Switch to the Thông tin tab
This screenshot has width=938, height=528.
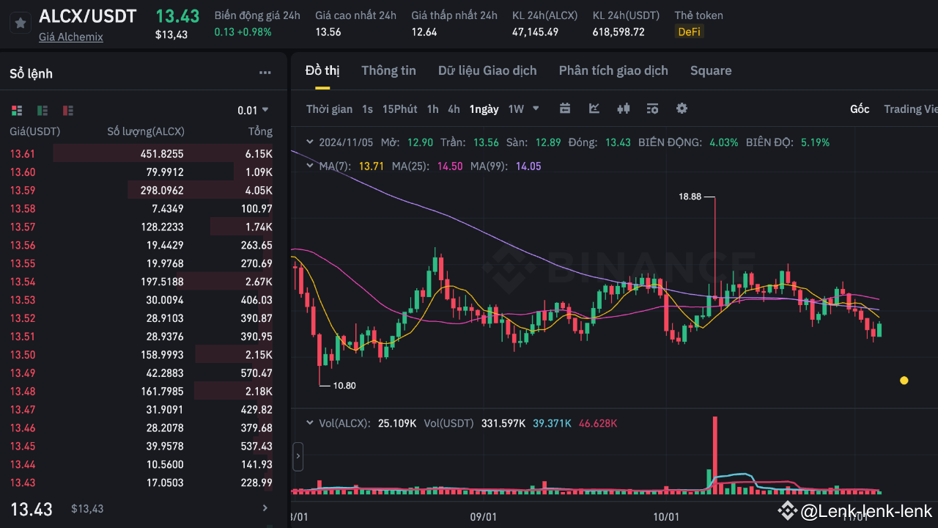388,70
